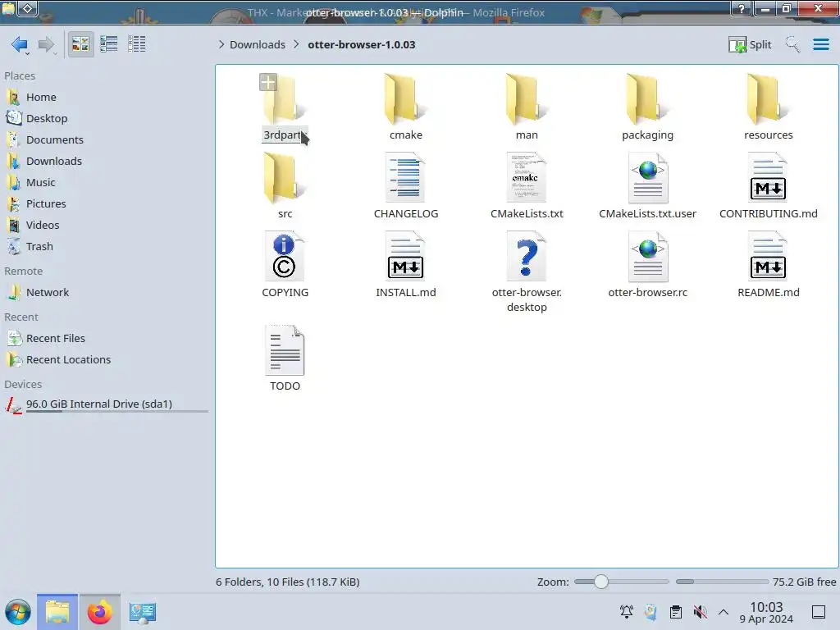The width and height of the screenshot is (840, 630).
Task: Open the start menu orb
Action: 18,612
